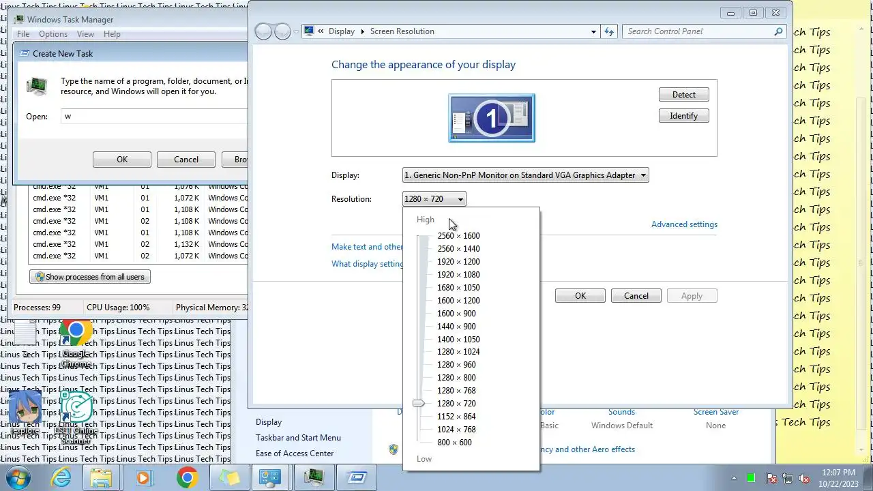
Task: Click the Identify button
Action: [x=683, y=116]
